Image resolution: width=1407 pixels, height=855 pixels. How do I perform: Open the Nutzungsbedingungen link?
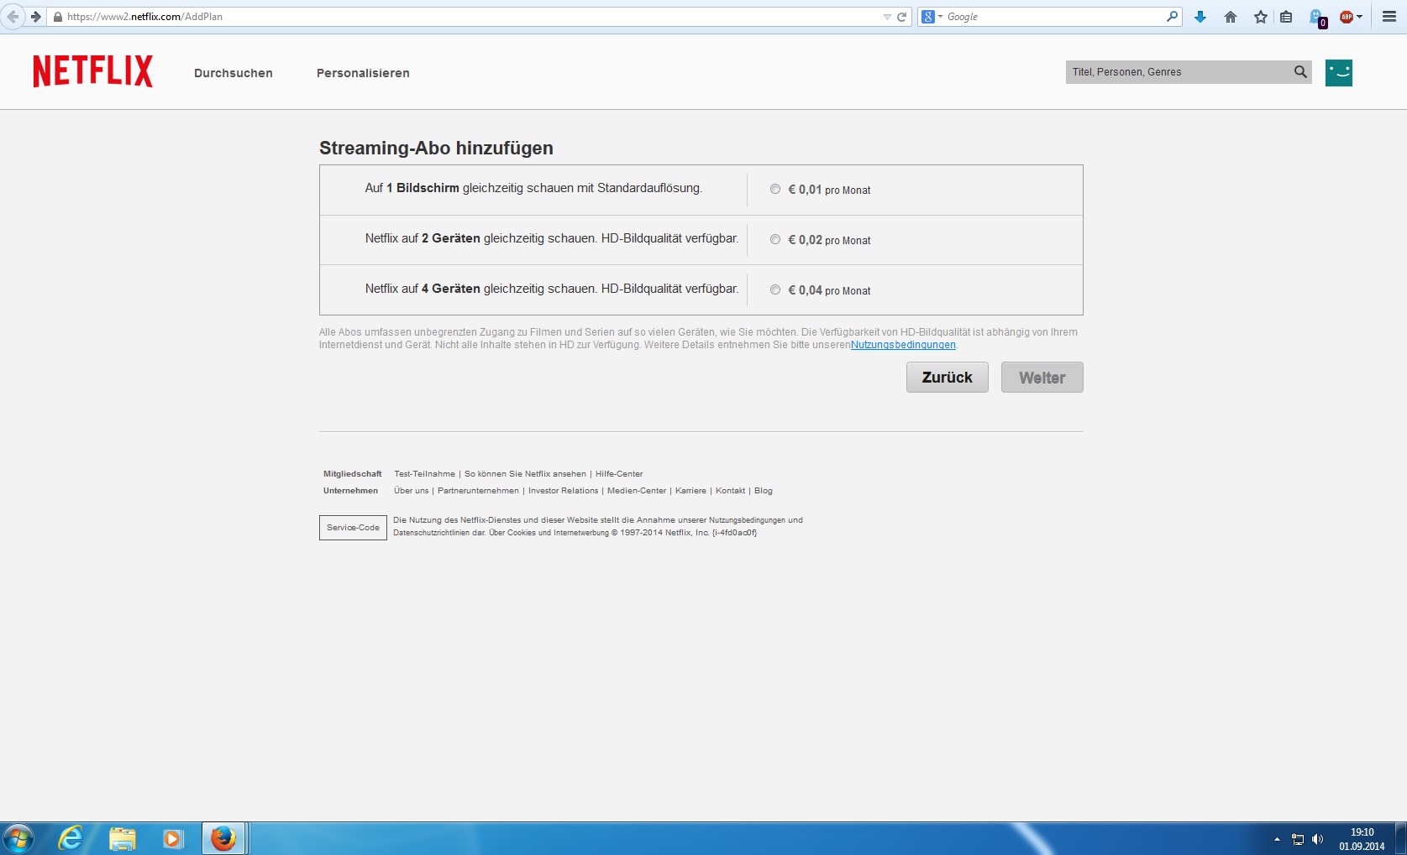903,345
